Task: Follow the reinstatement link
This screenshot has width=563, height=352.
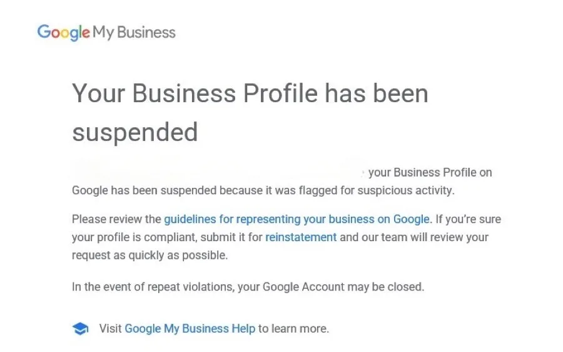Action: click(x=301, y=237)
